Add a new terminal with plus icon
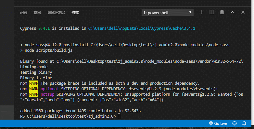The height and width of the screenshot is (129, 254). click(x=201, y=12)
